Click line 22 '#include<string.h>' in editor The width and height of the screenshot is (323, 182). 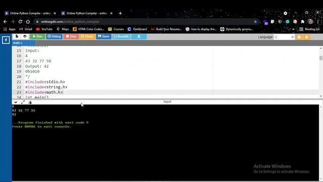[x=46, y=87]
